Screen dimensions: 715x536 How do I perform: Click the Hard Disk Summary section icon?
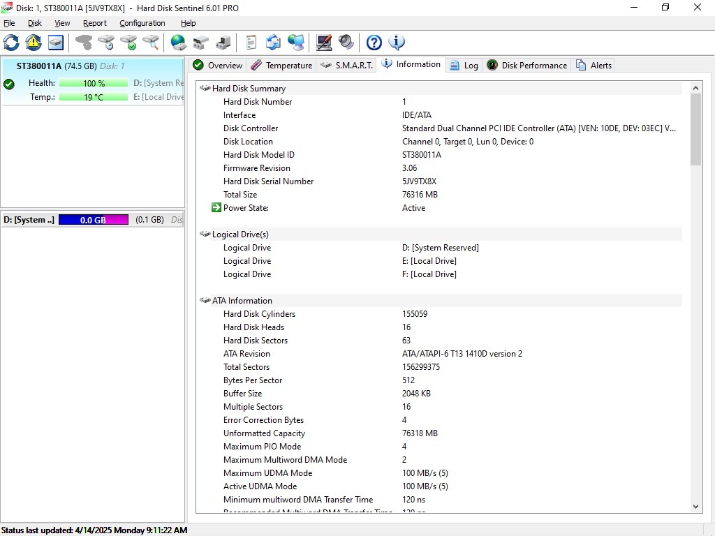(205, 88)
